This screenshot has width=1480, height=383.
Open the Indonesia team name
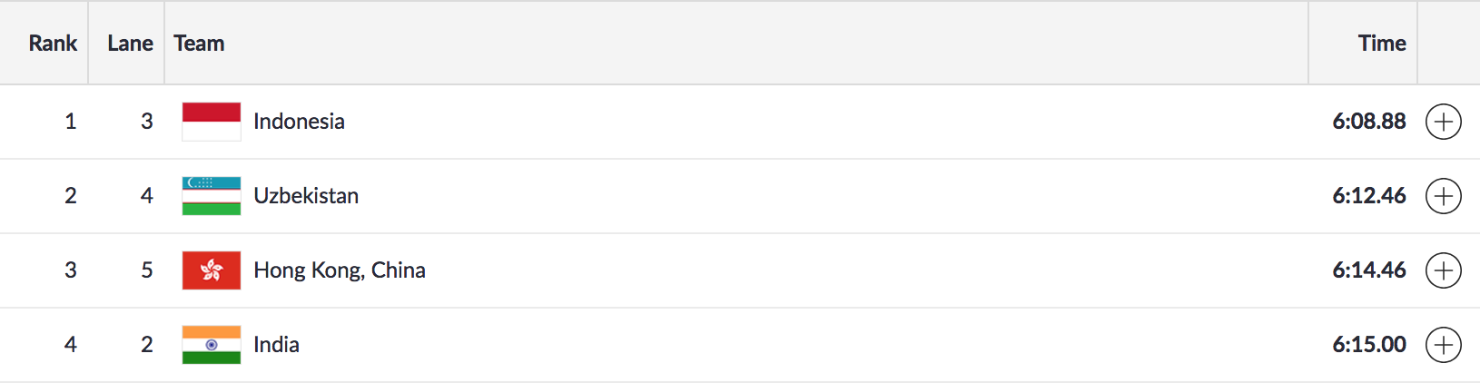(299, 122)
